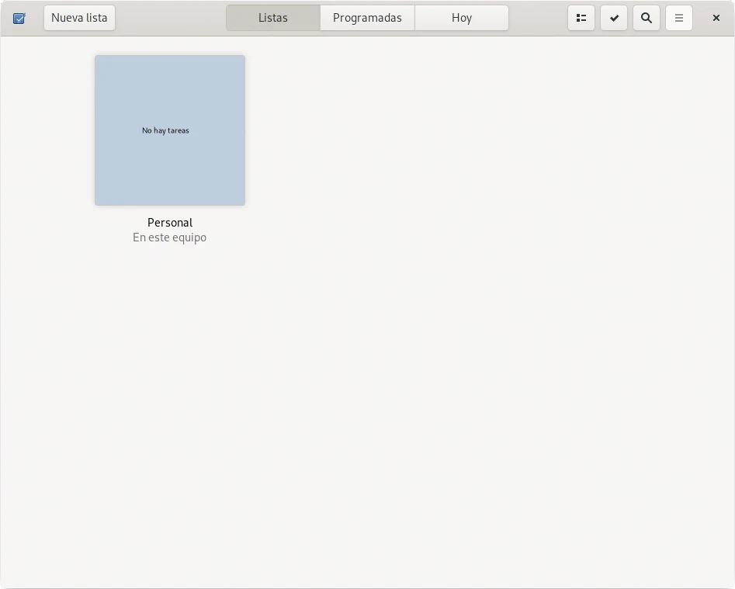Click the 'No hay tareas' text
This screenshot has width=735, height=589.
[x=165, y=130]
